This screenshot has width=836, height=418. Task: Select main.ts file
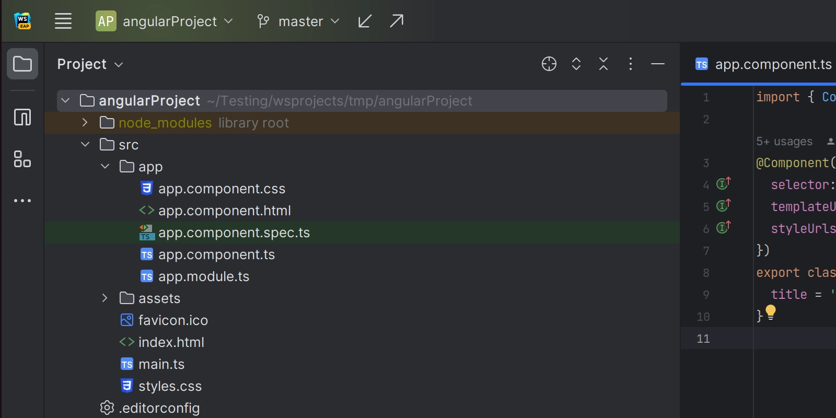click(362, 364)
